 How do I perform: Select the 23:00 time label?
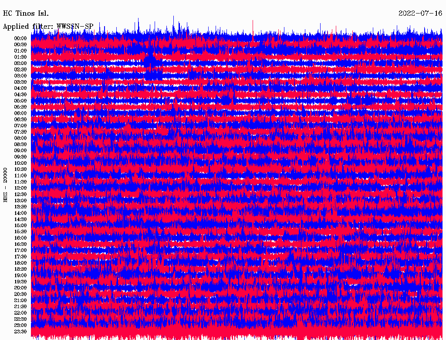(20, 325)
